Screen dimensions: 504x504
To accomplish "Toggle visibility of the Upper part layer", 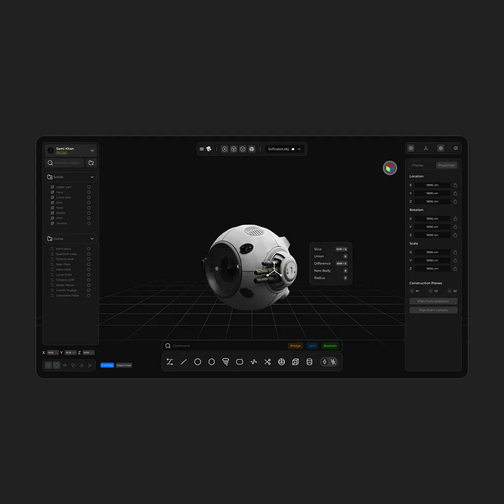I will click(x=89, y=187).
